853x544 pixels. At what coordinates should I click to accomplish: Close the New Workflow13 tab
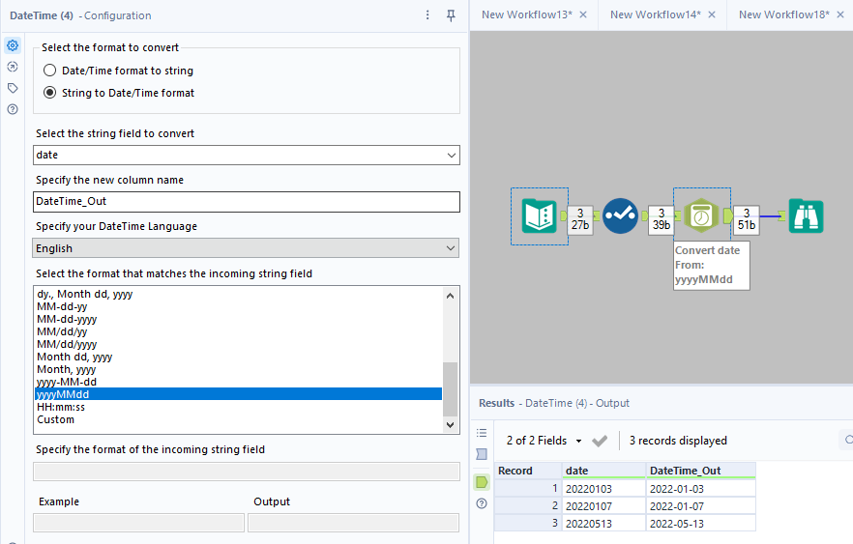click(x=583, y=14)
